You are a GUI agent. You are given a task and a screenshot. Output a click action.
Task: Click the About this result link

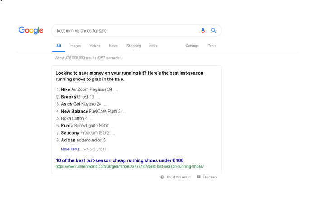pyautogui.click(x=178, y=177)
